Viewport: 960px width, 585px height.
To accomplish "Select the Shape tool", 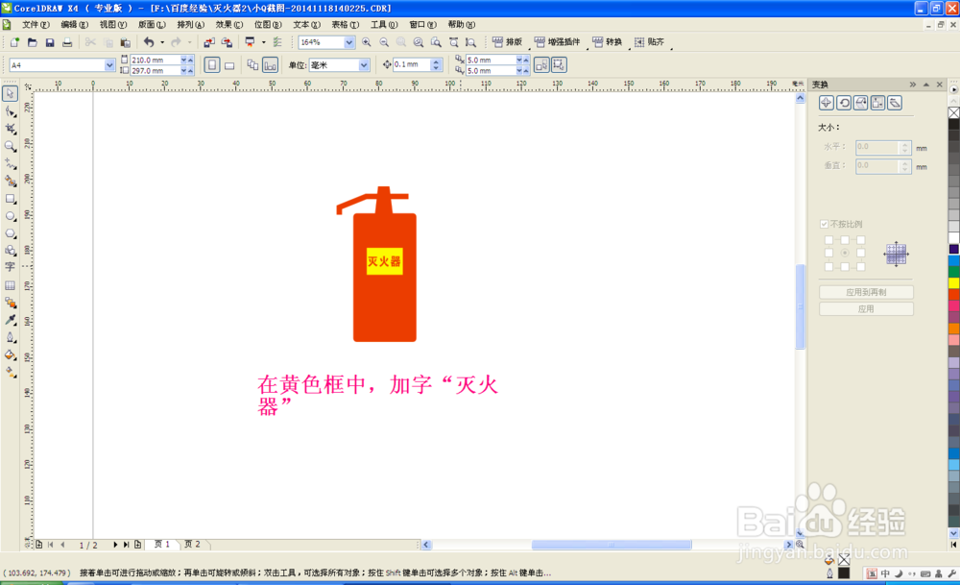I will (12, 112).
